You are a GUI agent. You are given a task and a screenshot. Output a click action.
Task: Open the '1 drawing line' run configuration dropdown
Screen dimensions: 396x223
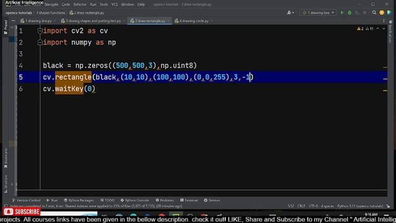(x=318, y=12)
